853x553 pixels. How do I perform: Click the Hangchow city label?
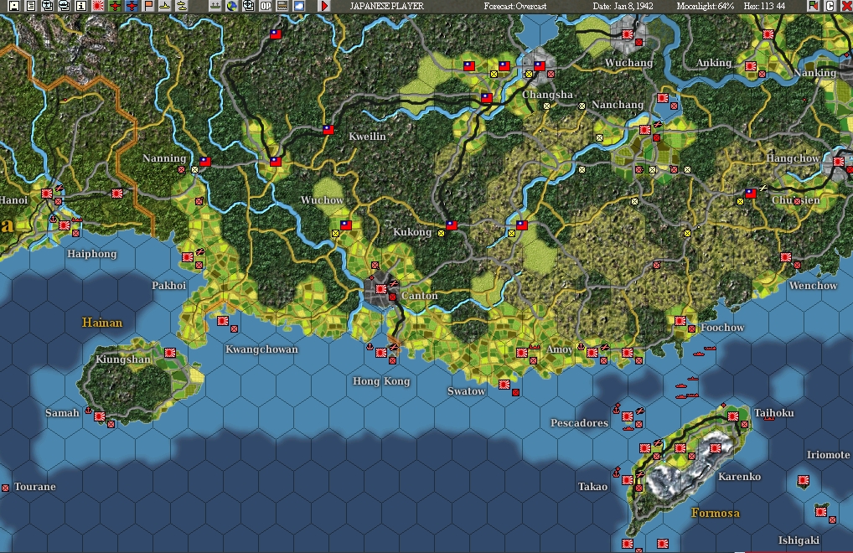click(x=793, y=158)
